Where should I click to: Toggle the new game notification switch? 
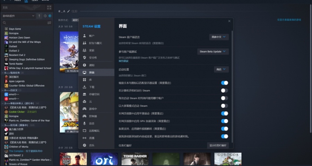point(224,136)
